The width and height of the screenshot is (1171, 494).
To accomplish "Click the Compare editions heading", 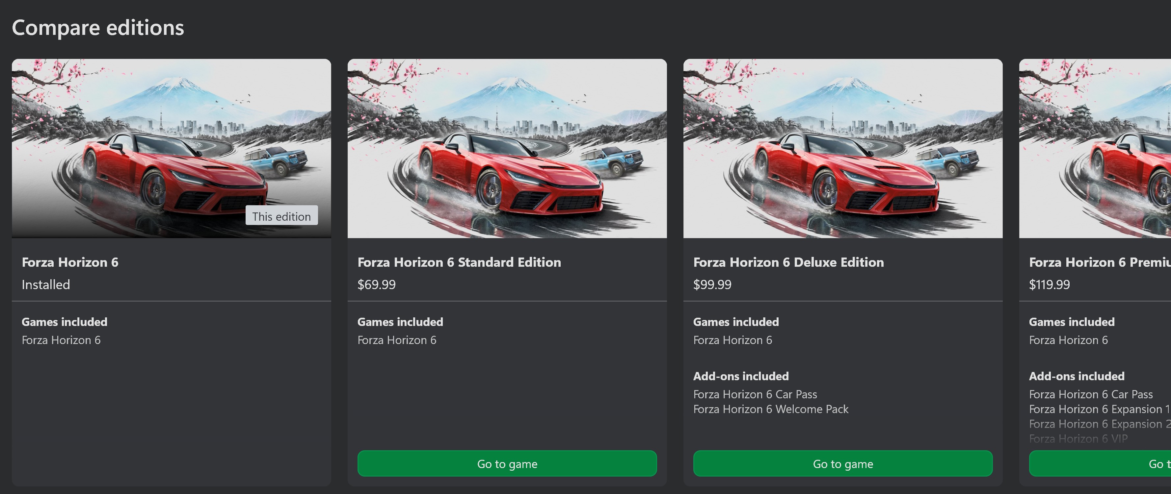I will click(x=98, y=28).
